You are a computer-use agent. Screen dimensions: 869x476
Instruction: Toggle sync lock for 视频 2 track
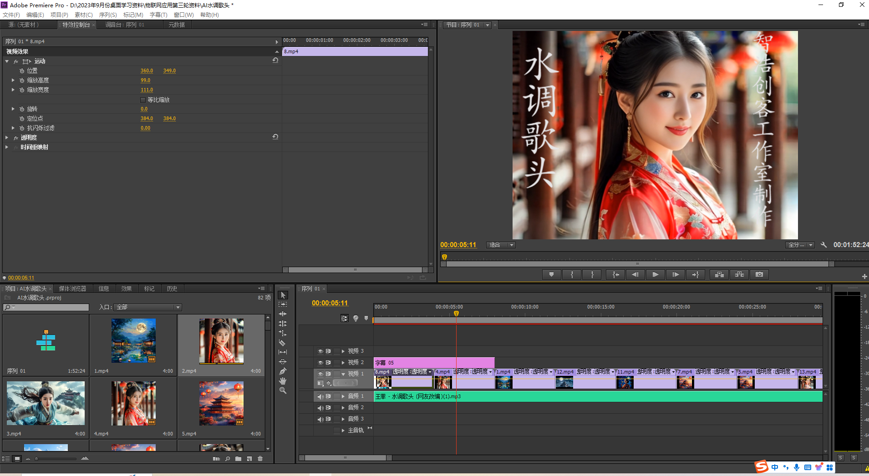(x=328, y=363)
